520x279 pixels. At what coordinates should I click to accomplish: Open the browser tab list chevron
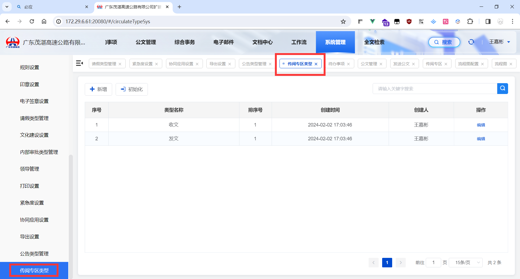pos(7,7)
